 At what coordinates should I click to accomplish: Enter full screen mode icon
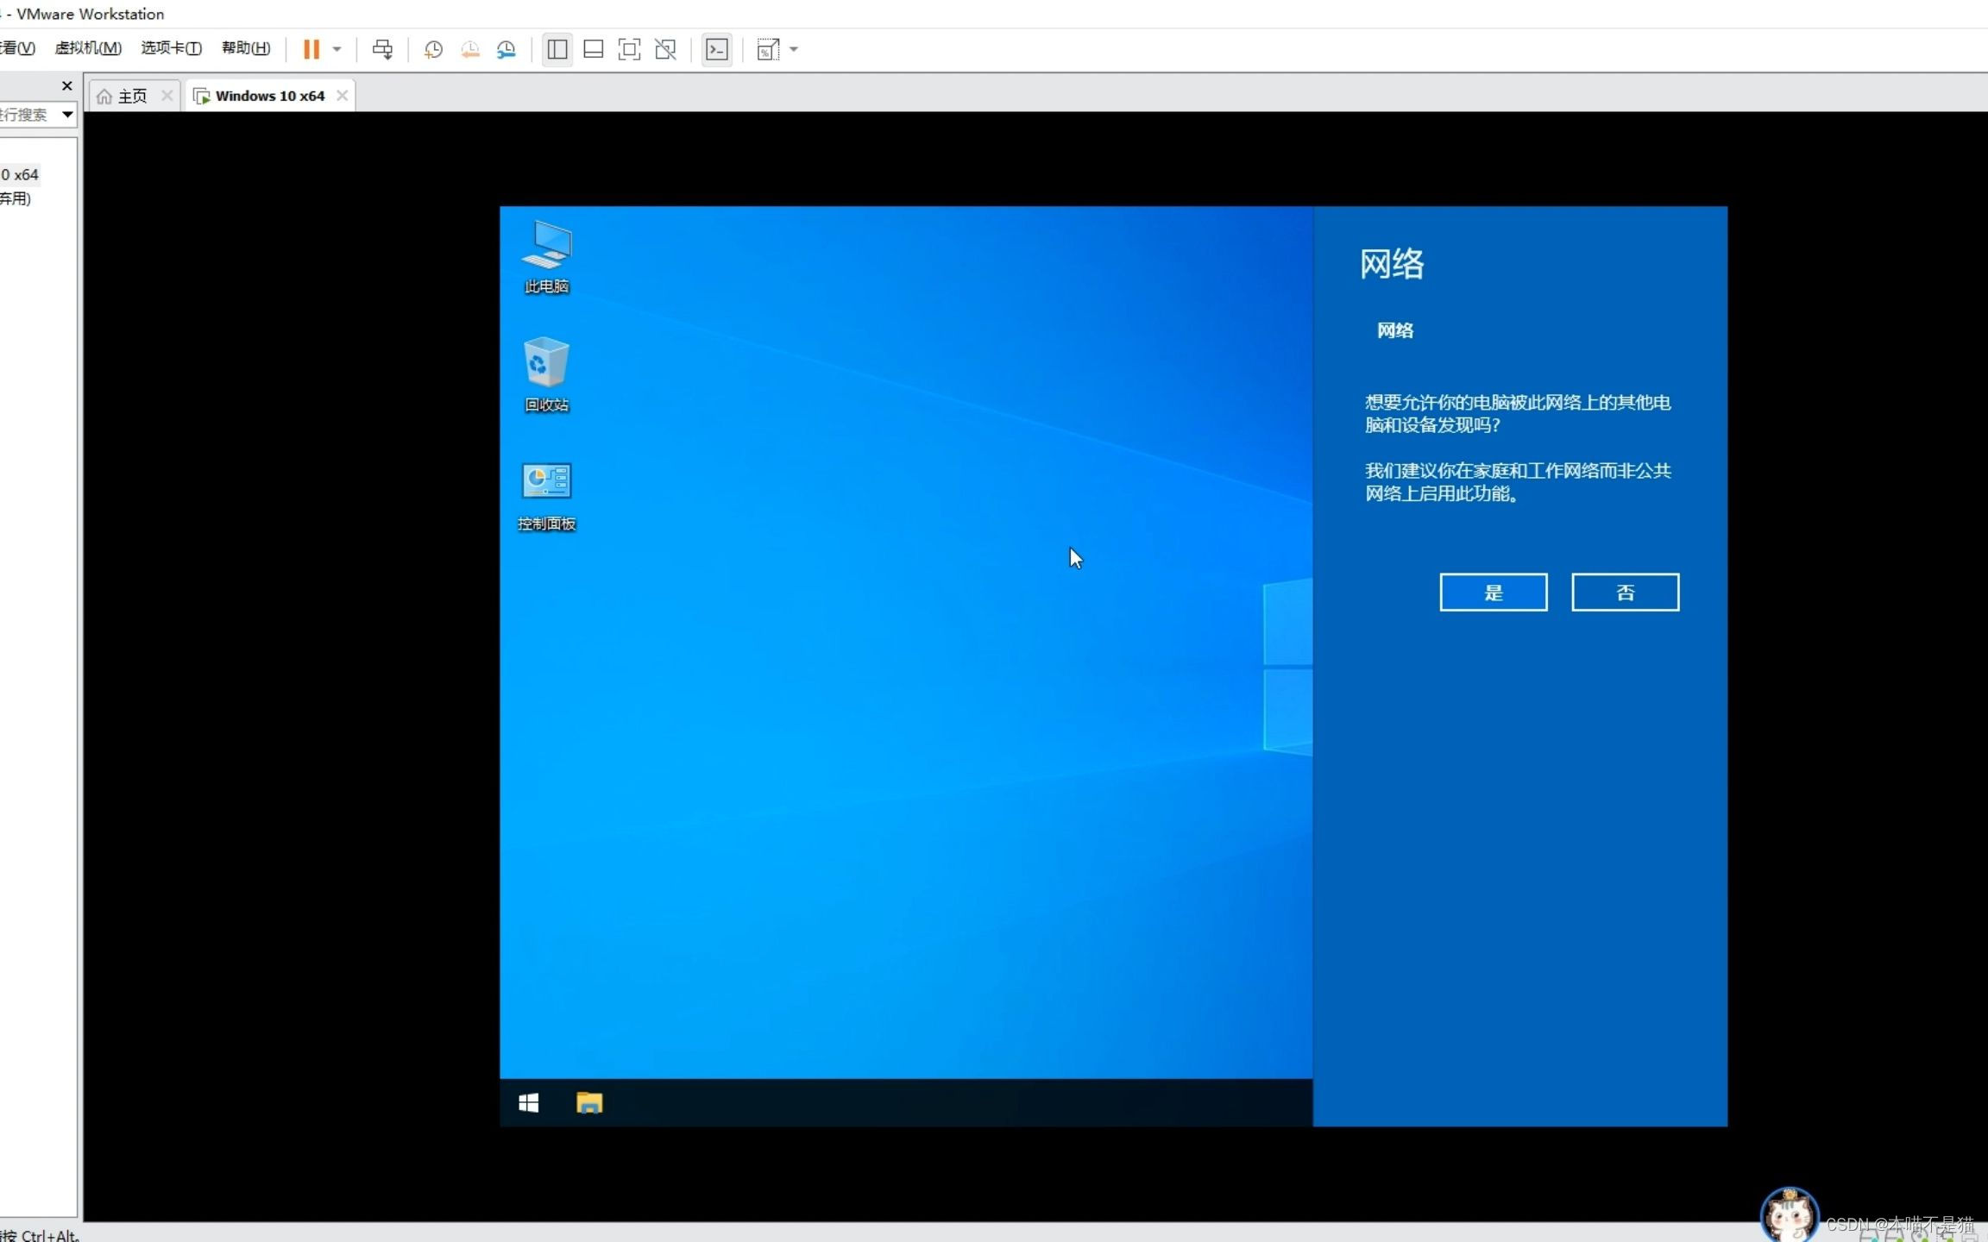[x=629, y=49]
